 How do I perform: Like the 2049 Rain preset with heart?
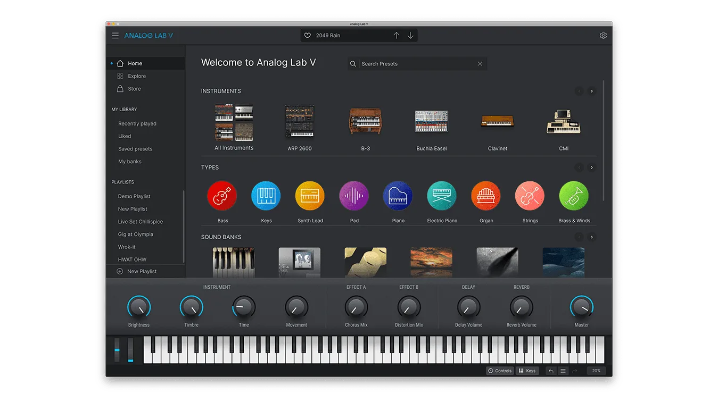tap(307, 36)
